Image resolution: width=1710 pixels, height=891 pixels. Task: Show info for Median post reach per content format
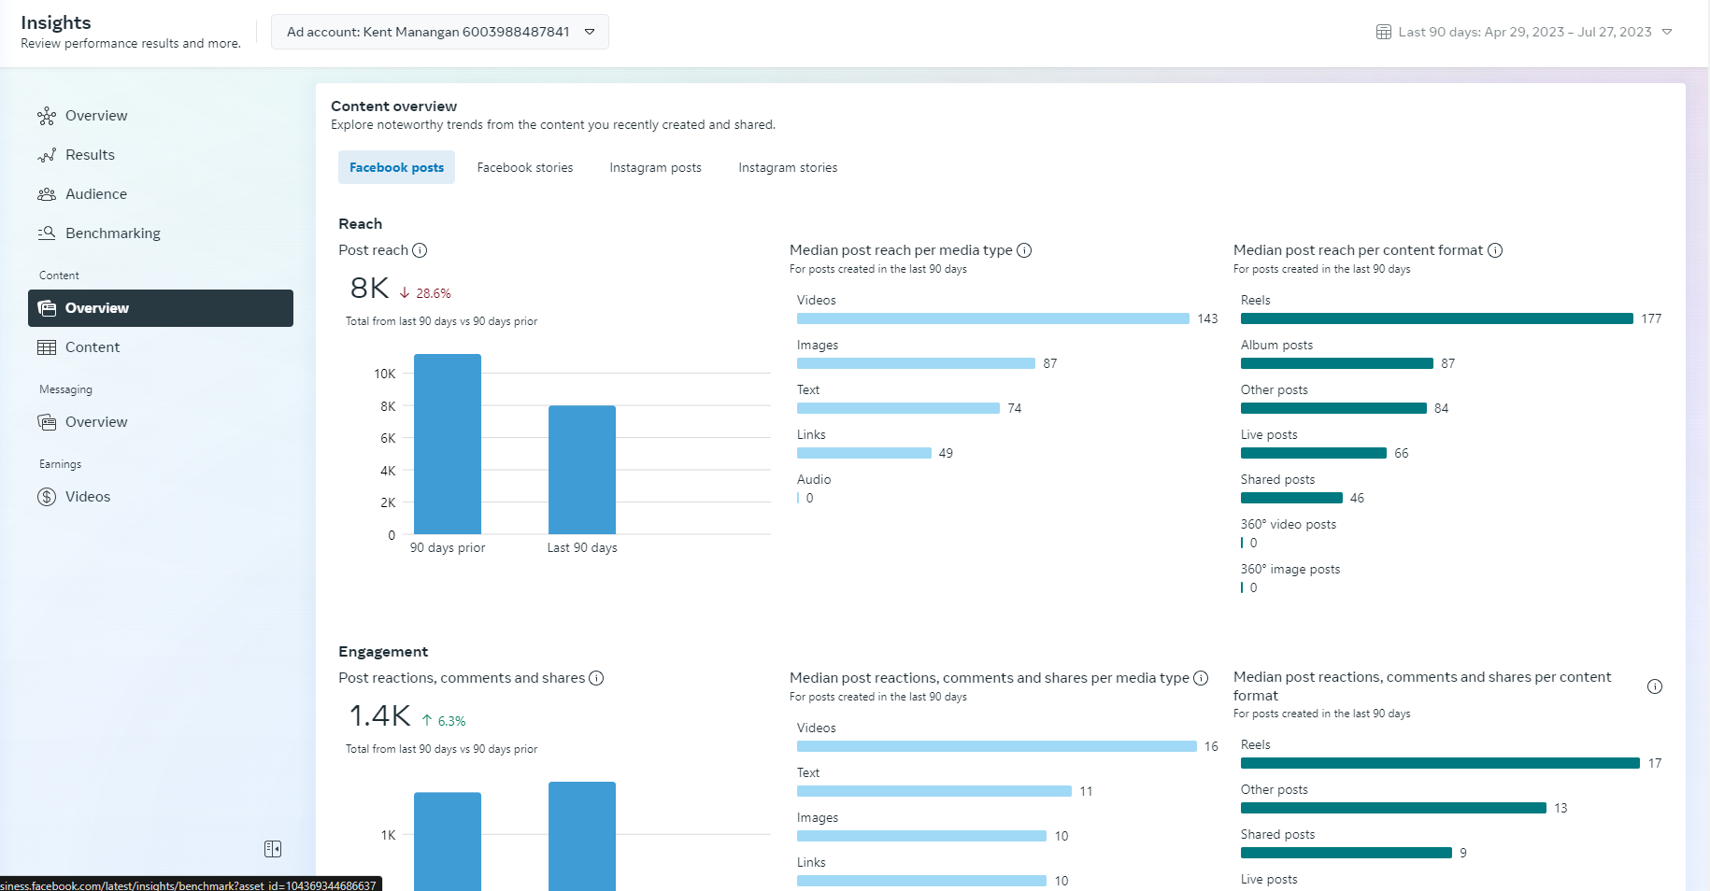tap(1495, 250)
